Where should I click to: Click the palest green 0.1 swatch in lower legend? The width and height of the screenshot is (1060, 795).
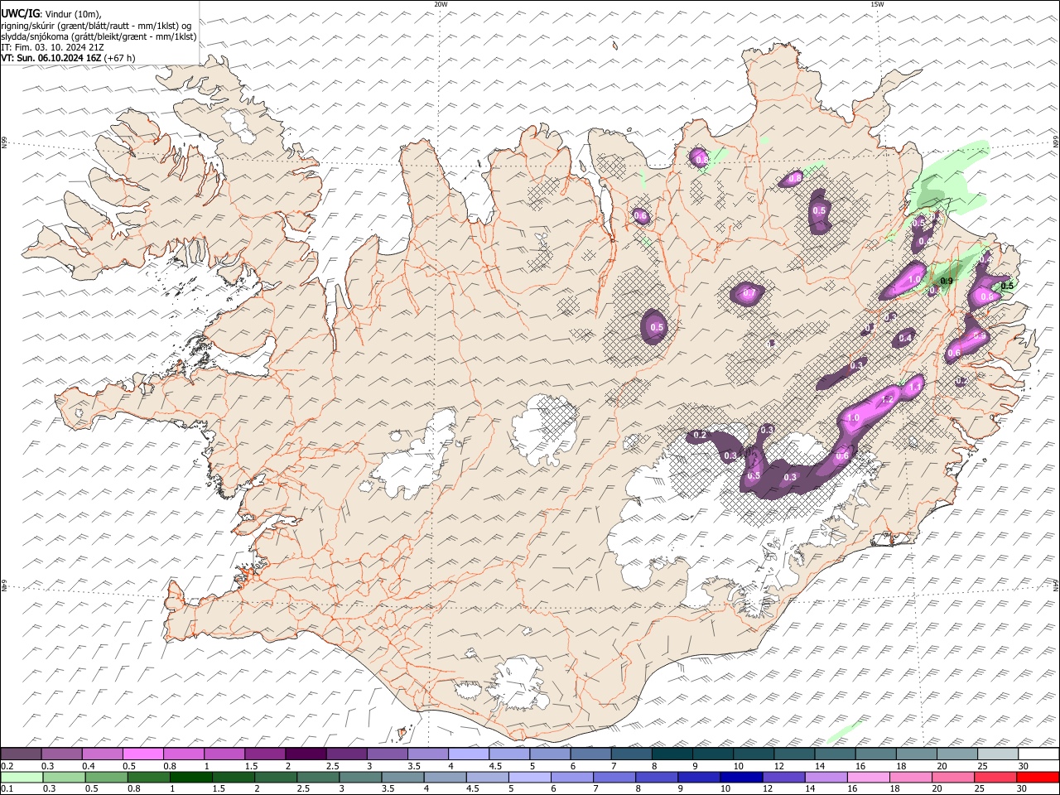22,778
